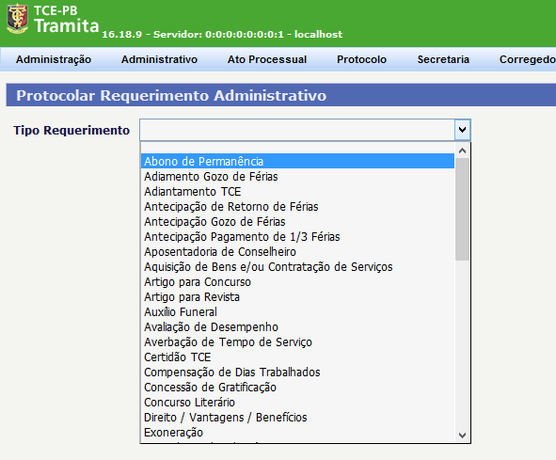Choose Concurso Literário from list
The width and height of the screenshot is (556, 460).
pyautogui.click(x=297, y=403)
